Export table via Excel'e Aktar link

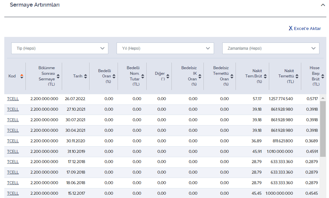tap(305, 28)
